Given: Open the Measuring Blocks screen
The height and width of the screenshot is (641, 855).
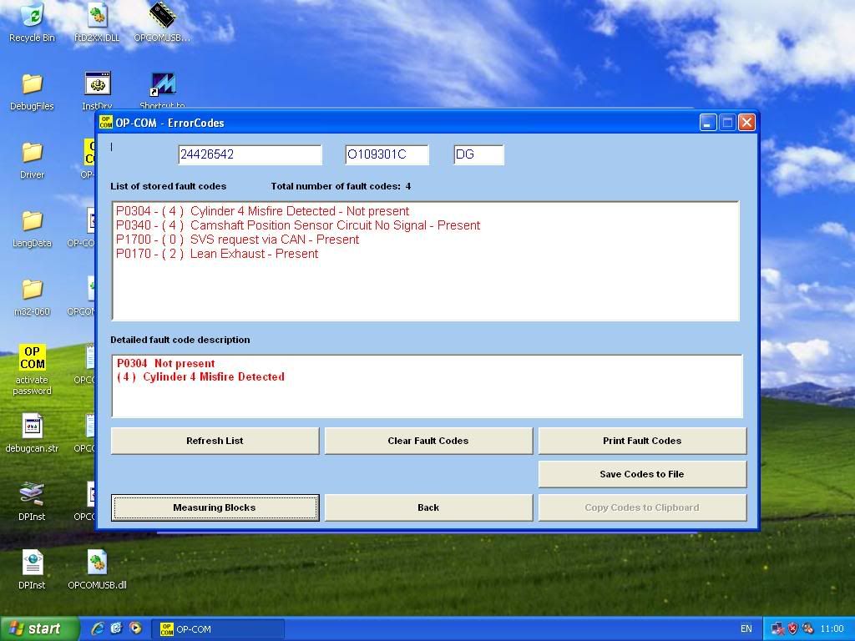Looking at the screenshot, I should 215,507.
